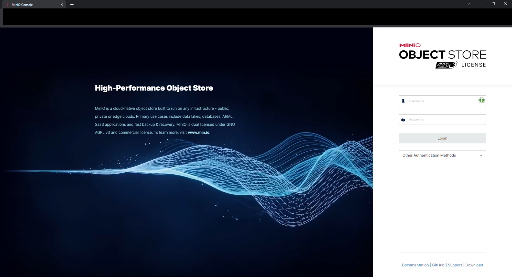The width and height of the screenshot is (512, 277).
Task: Open the tab search chevron in title bar
Action: tap(469, 4)
